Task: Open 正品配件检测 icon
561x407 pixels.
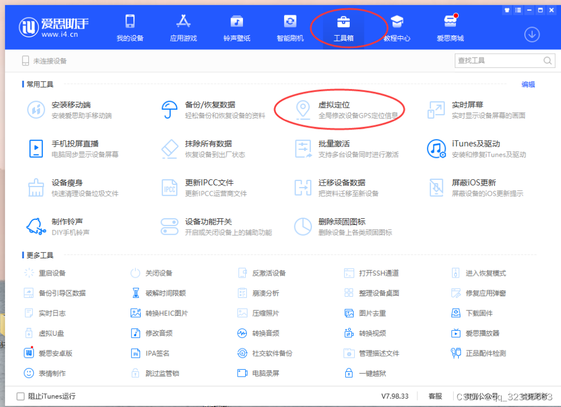Action: click(456, 353)
